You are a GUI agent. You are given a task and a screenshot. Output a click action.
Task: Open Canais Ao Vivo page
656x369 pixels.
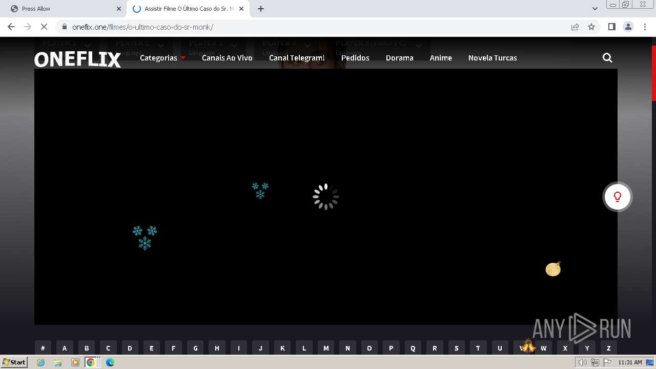[227, 58]
